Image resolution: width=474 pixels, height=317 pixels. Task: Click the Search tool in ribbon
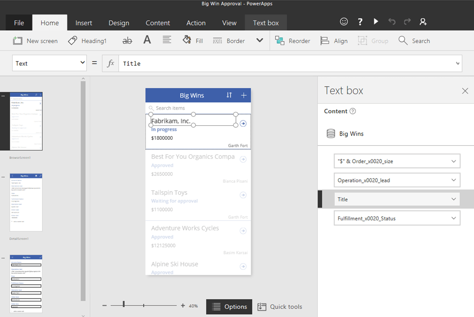tap(414, 41)
